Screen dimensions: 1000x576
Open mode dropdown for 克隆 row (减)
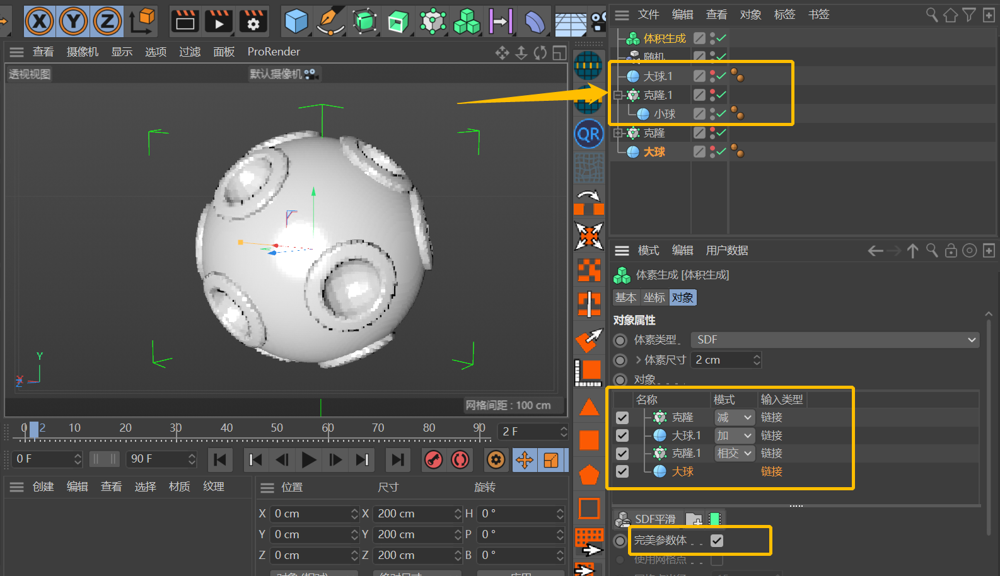[735, 417]
